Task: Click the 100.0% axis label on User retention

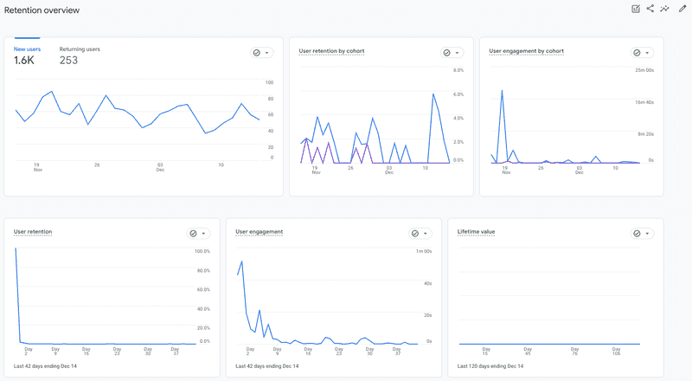Action: pos(202,251)
